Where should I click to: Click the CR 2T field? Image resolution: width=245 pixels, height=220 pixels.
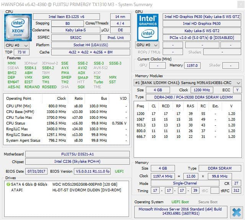[236, 183]
